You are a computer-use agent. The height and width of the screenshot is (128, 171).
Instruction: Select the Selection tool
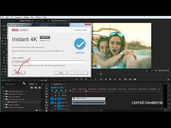pos(46,86)
